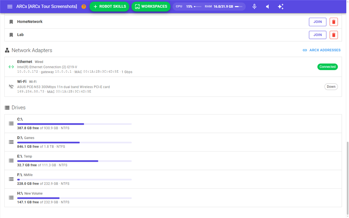Screen dimensions: 349x218
Task: Open ARCX Addresses link
Action: [322, 50]
